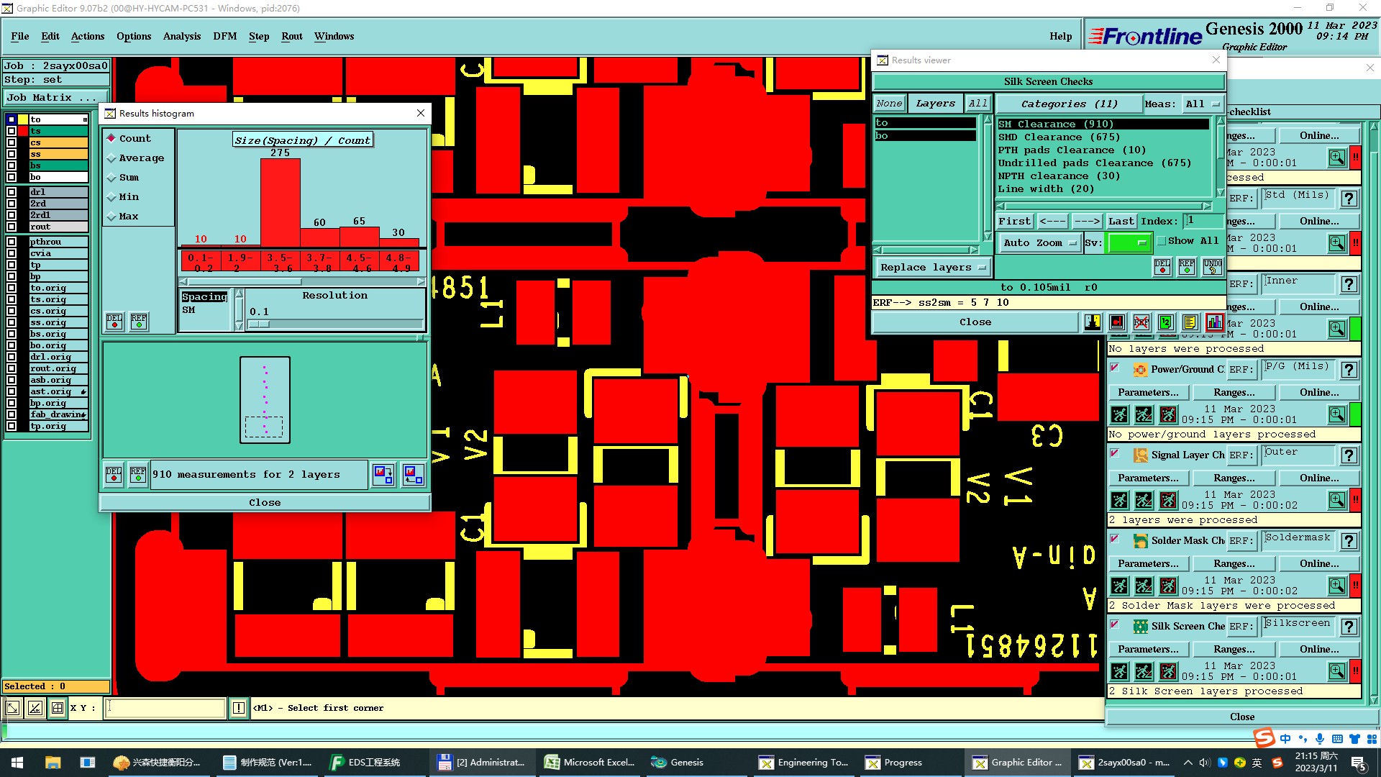Select the Min radio option

122,196
